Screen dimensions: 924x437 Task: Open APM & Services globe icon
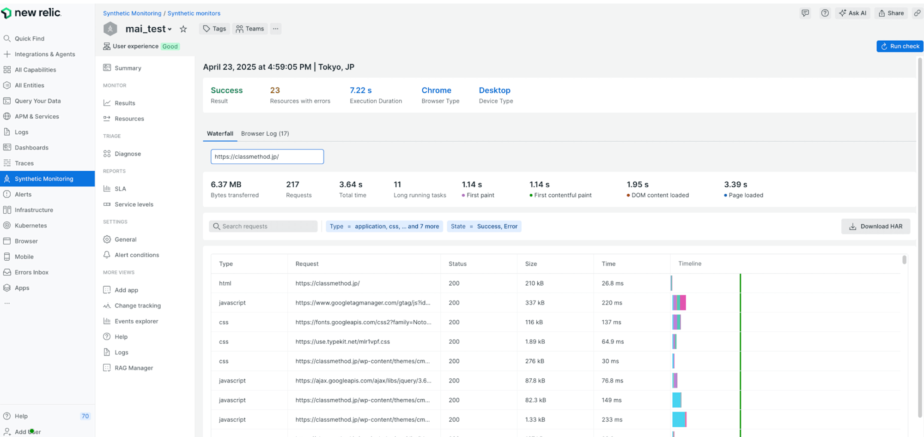pos(7,116)
